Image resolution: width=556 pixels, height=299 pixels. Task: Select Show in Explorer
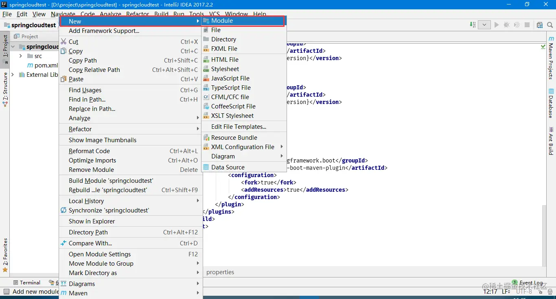(x=130, y=221)
